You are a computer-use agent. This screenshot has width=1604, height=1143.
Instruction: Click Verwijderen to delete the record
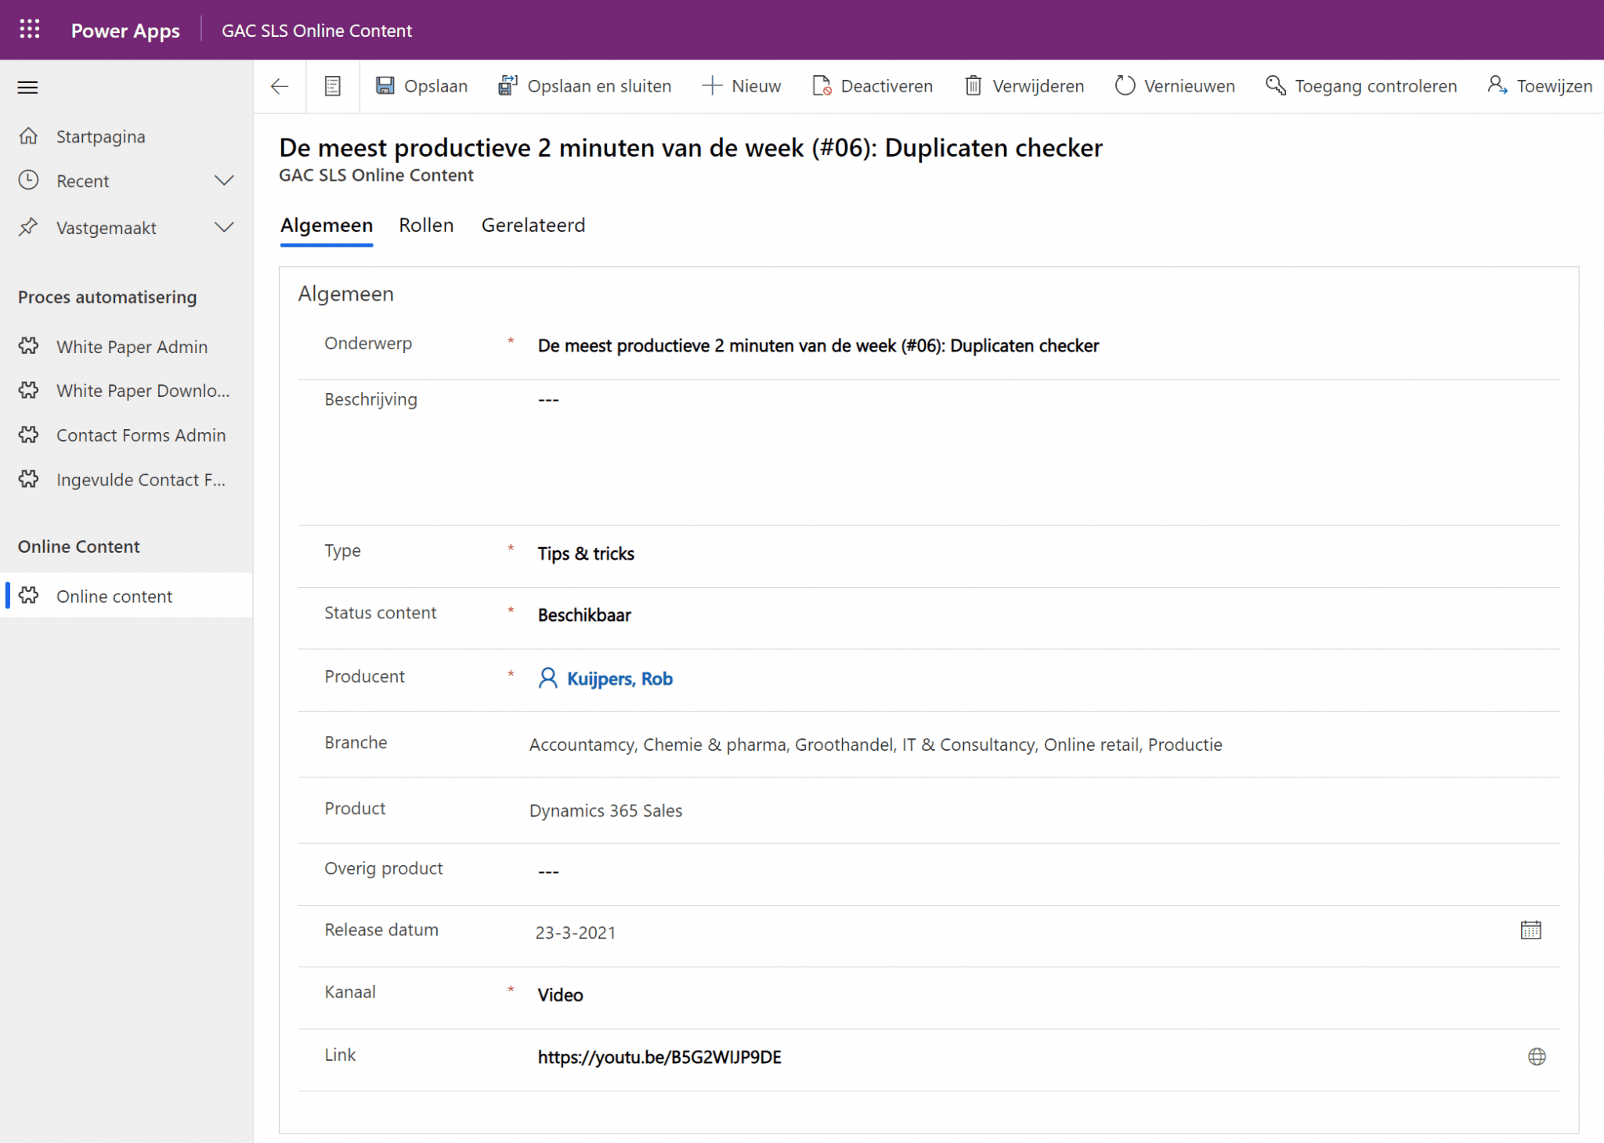pos(1024,86)
